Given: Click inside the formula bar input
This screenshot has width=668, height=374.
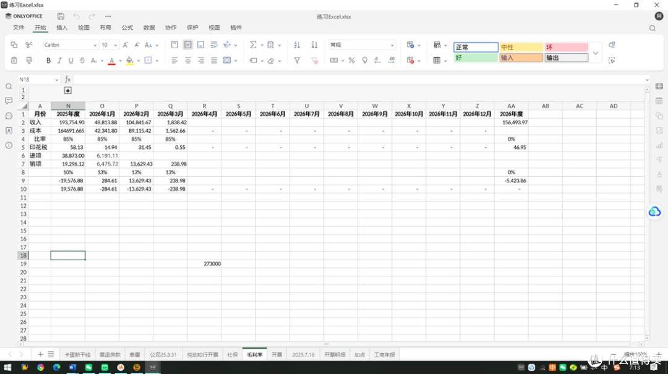Looking at the screenshot, I should pos(358,79).
